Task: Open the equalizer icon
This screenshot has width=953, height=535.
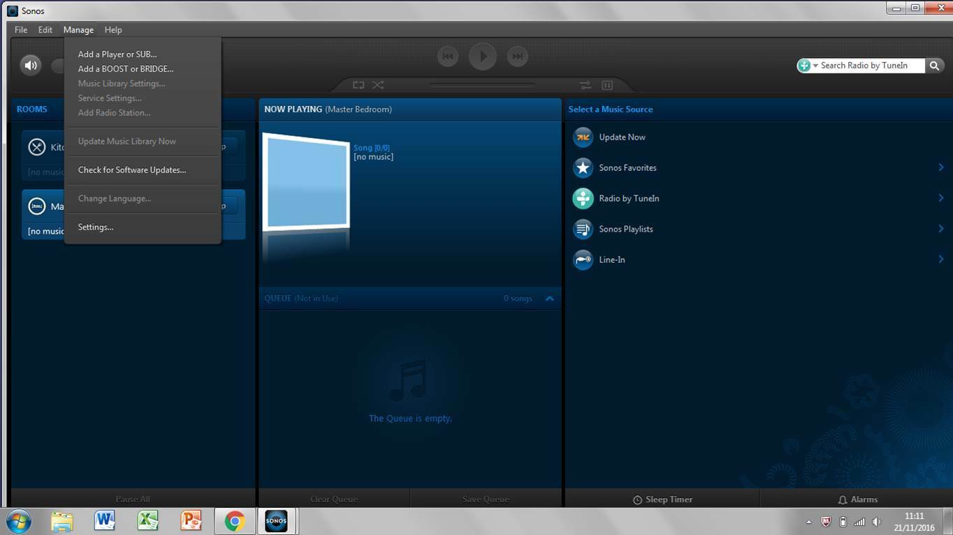Action: click(607, 85)
